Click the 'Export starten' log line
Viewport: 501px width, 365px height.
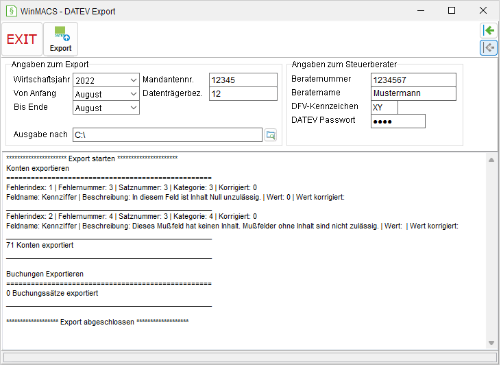tap(92, 158)
